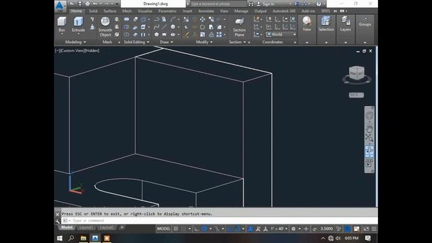Toggle the MODEL space button in status bar

pos(163,229)
